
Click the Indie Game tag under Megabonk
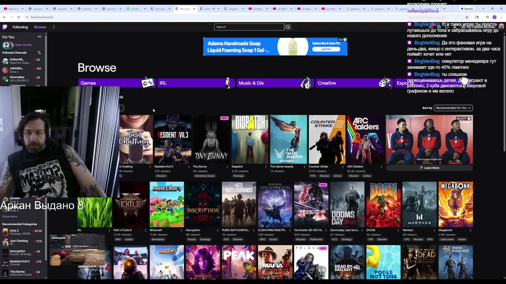click(447, 239)
